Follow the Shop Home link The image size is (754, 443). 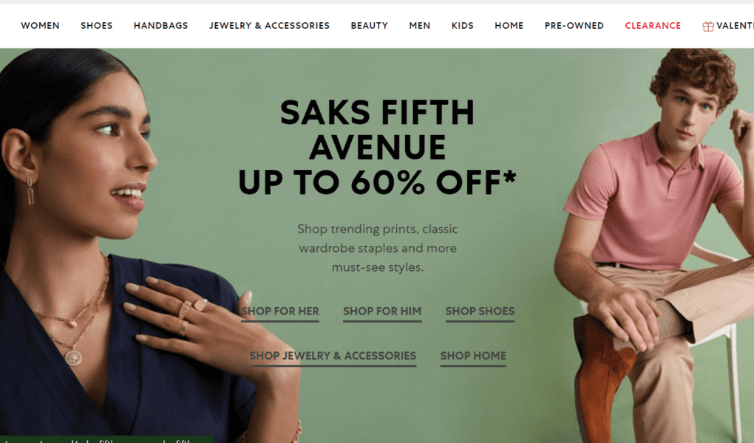[473, 357]
